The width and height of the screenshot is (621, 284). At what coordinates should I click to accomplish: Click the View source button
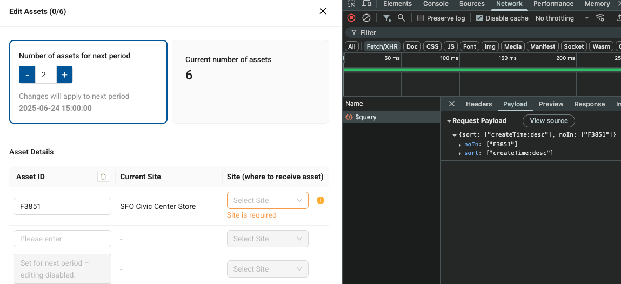549,121
